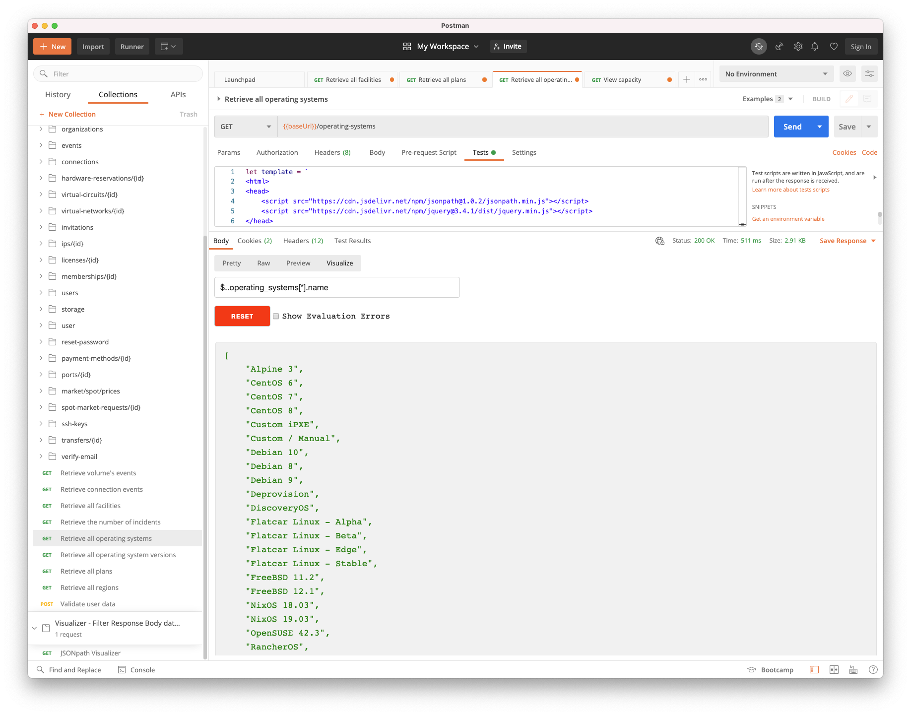The width and height of the screenshot is (911, 715).
Task: Open the Save button dropdown arrow
Action: (869, 127)
